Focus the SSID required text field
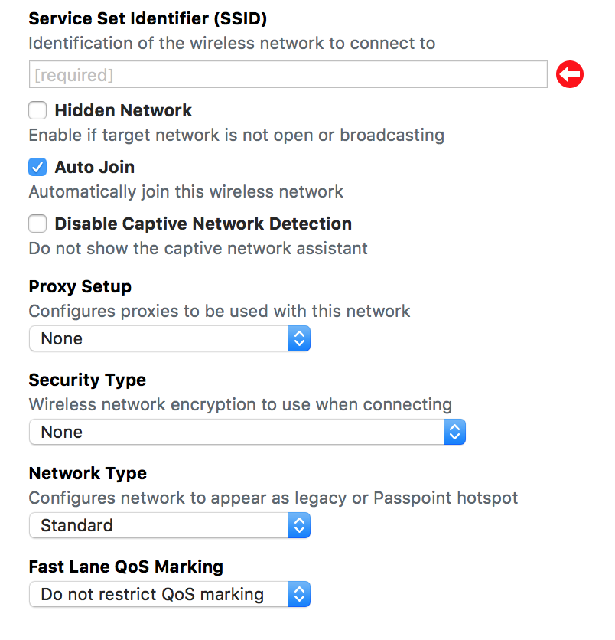This screenshot has height=640, width=615. pos(288,75)
